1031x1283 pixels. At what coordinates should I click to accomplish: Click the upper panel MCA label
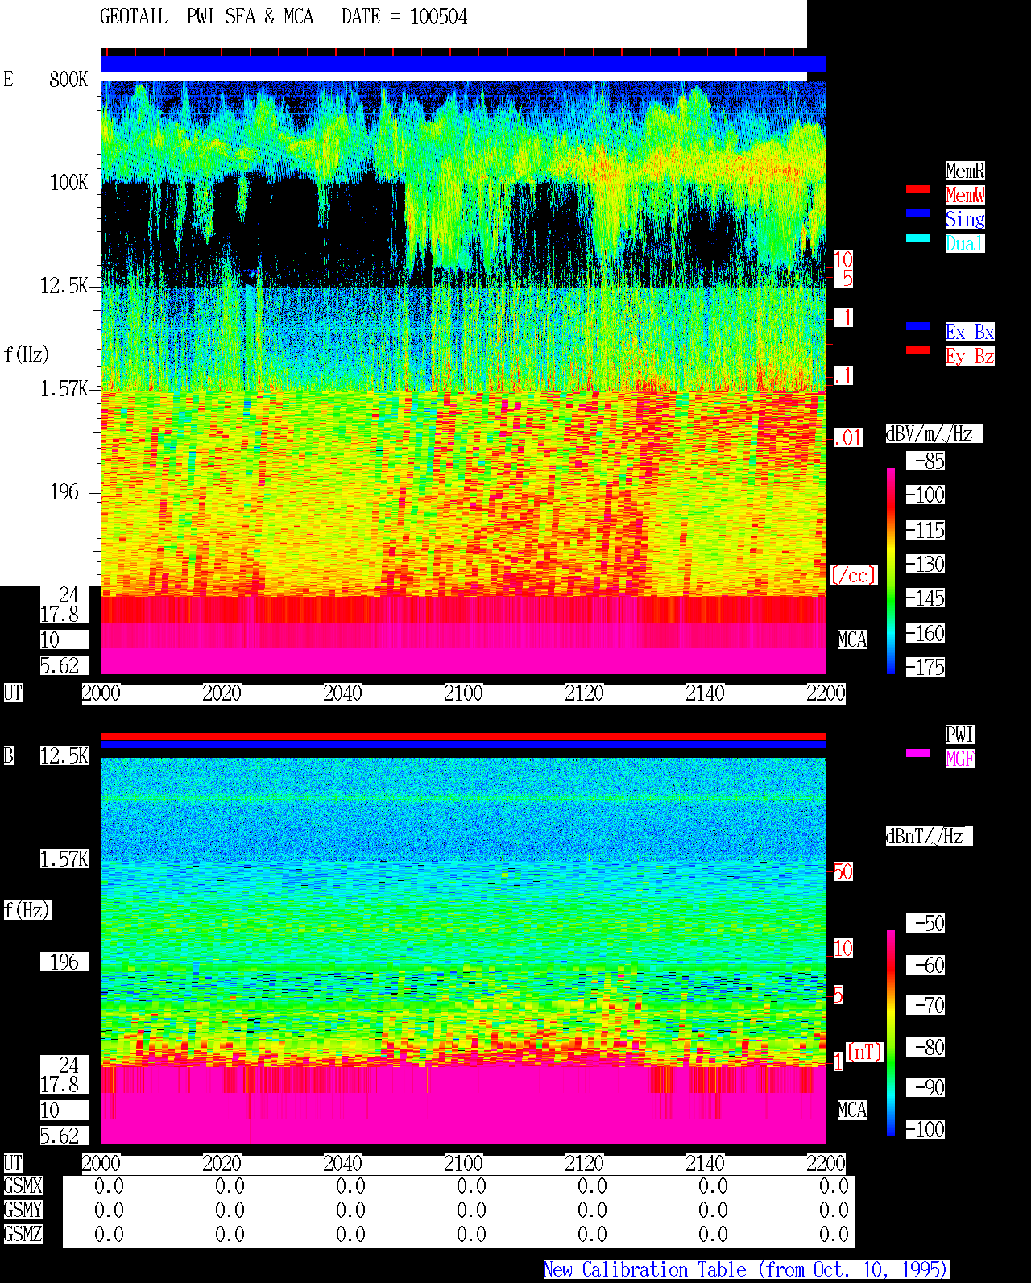tap(852, 639)
